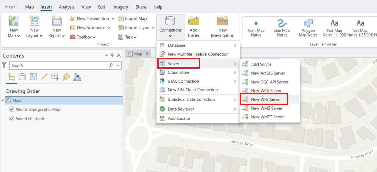Pin the Contents pane auto-hide icon

tap(112, 55)
